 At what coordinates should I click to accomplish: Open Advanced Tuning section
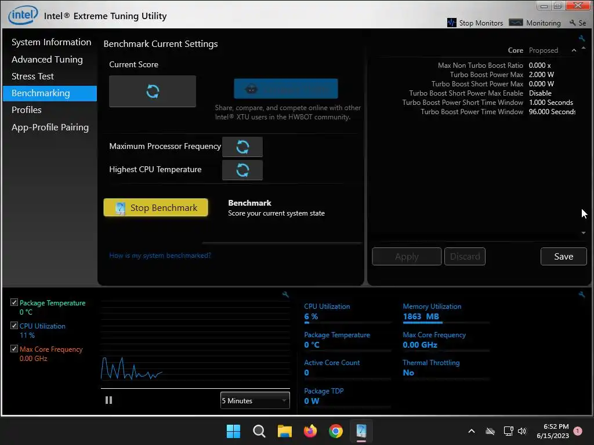point(47,60)
